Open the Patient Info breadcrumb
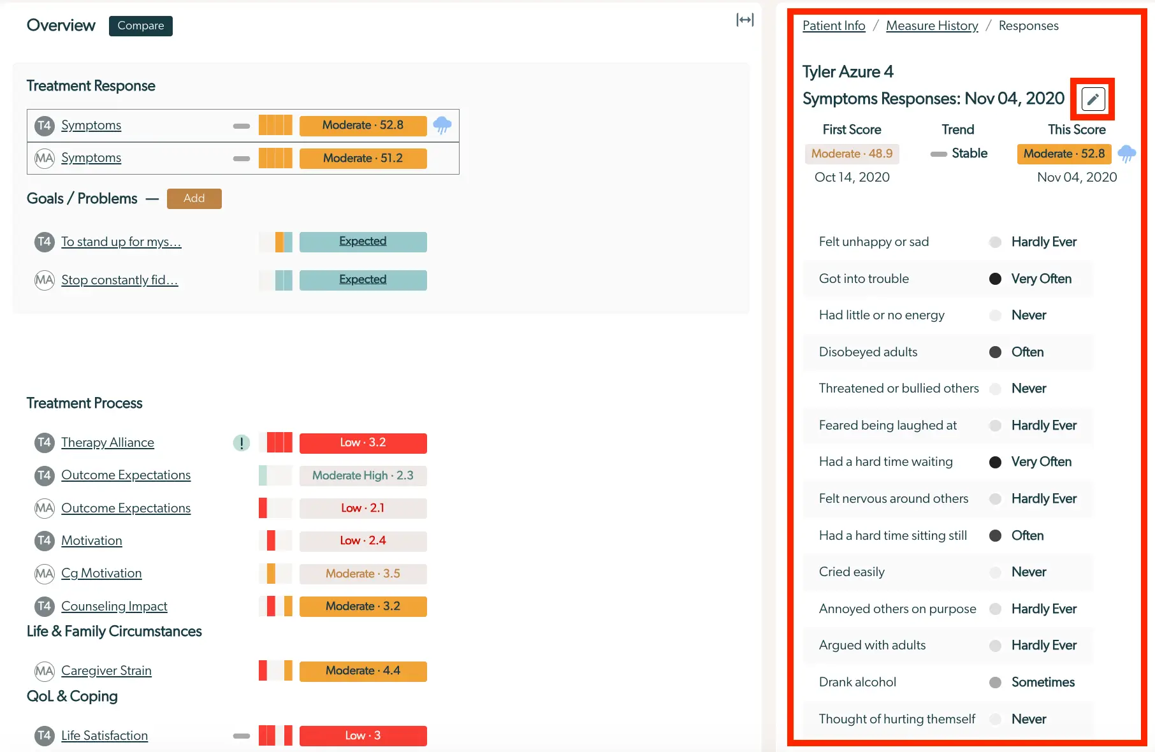The width and height of the screenshot is (1155, 752). coord(833,25)
